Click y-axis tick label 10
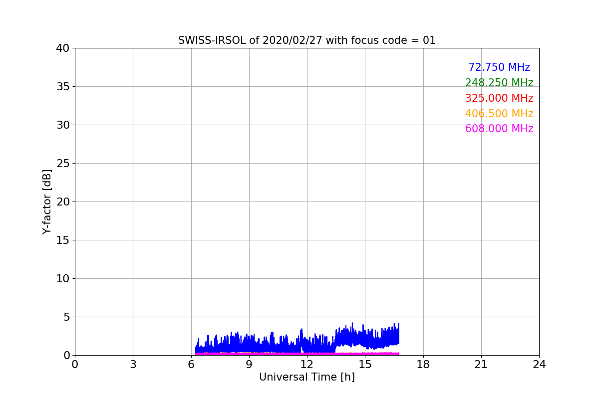Viewport: 599px width, 399px height. (62, 279)
